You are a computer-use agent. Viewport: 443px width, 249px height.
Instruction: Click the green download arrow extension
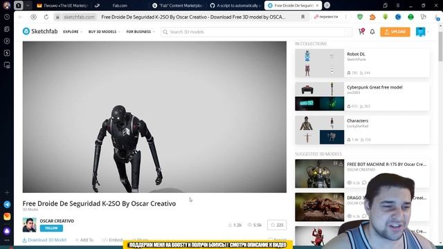tap(385, 17)
